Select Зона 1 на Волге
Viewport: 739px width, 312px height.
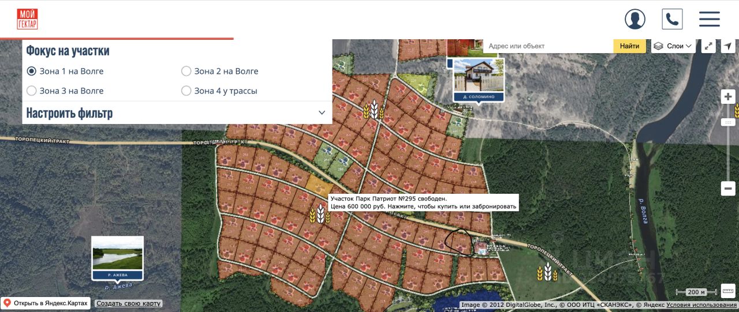(65, 72)
